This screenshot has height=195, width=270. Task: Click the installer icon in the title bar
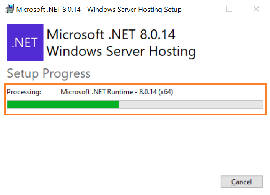[x=10, y=9]
